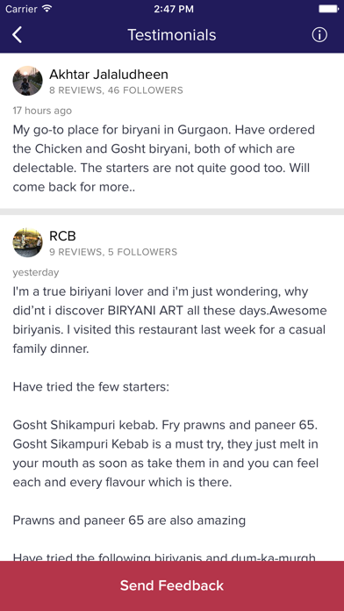The height and width of the screenshot is (611, 344).
Task: Tap "8 REVIEWS, 46 FOLLOWERS" stats
Action: (116, 90)
